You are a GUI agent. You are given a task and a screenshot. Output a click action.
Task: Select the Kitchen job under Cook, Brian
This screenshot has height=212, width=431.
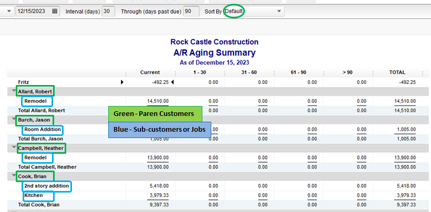(x=34, y=195)
